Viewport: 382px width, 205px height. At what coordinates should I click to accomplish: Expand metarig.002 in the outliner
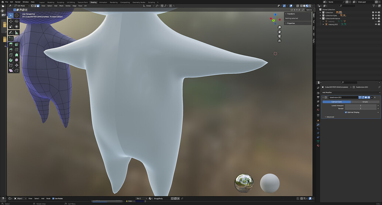(x=323, y=24)
